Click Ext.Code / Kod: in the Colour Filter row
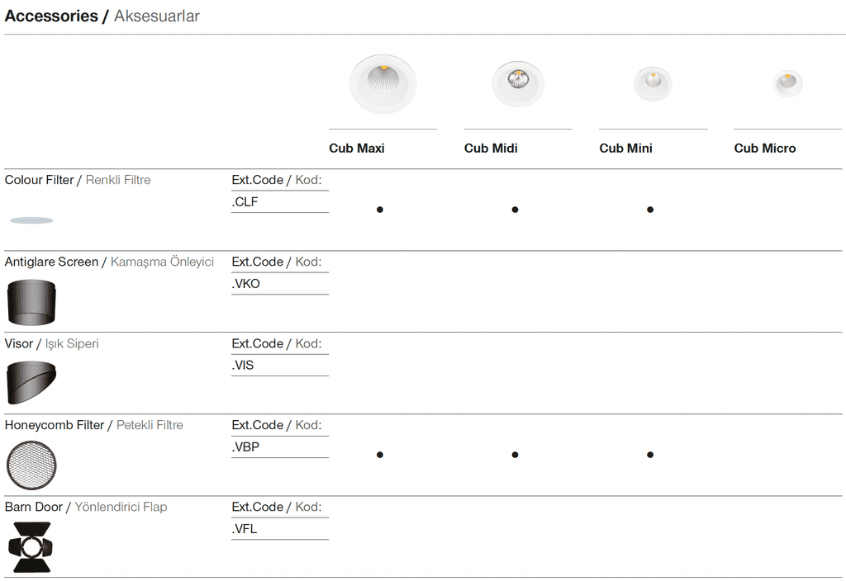The height and width of the screenshot is (581, 846). click(x=277, y=180)
